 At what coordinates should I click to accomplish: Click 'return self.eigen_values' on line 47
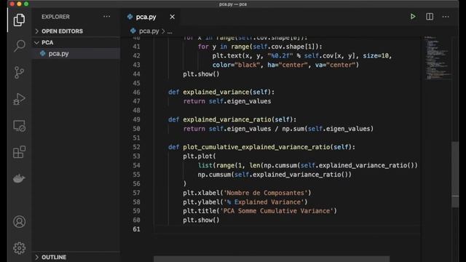tap(227, 101)
